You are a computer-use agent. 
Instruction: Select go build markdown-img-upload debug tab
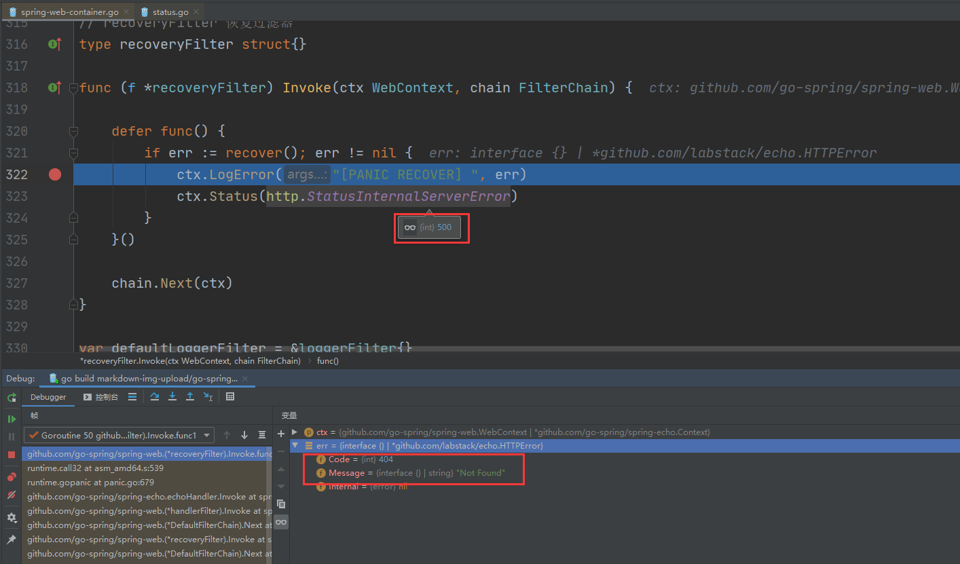pos(149,379)
